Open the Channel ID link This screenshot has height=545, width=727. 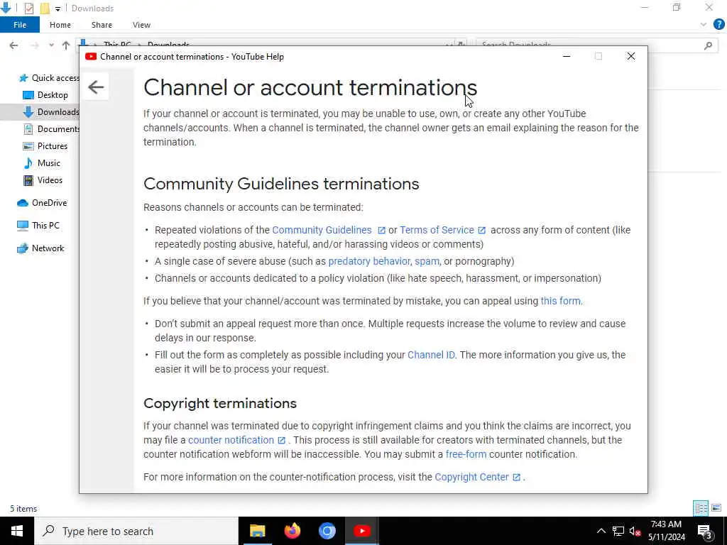[x=431, y=355]
